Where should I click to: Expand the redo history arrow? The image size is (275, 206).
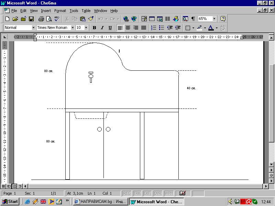pyautogui.click(x=118, y=19)
